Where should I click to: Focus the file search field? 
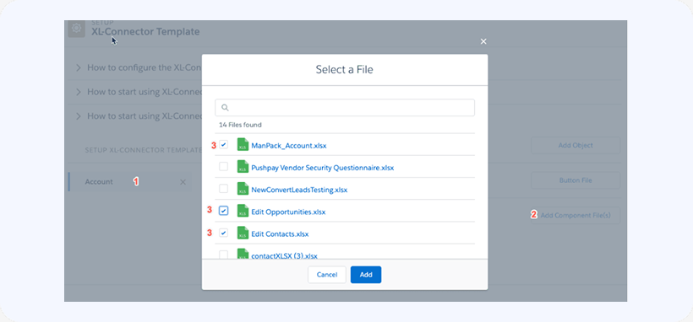point(345,108)
